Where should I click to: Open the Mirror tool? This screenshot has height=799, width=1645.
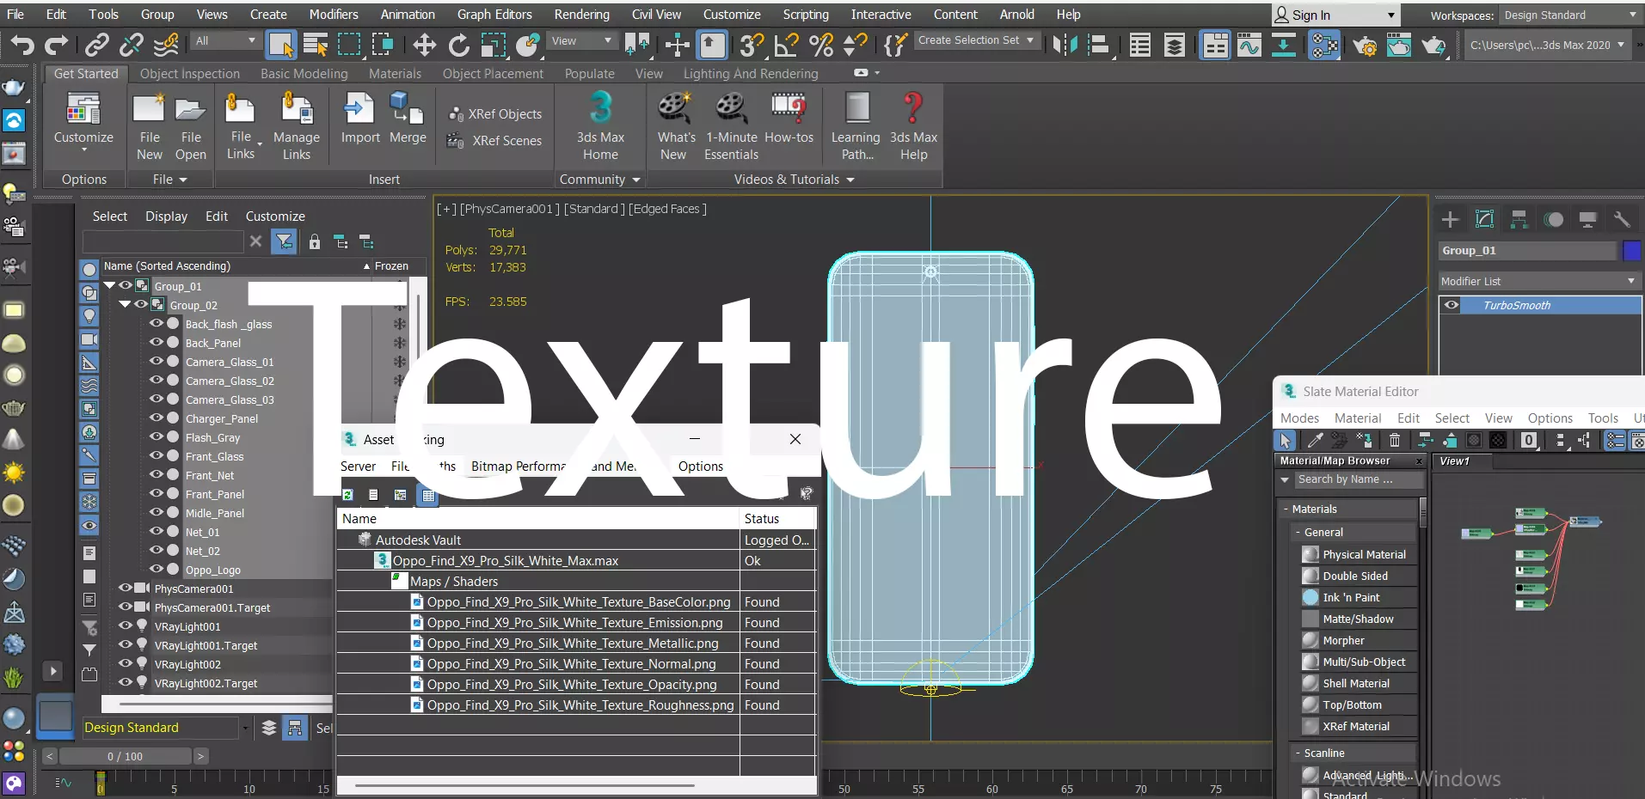point(1065,44)
